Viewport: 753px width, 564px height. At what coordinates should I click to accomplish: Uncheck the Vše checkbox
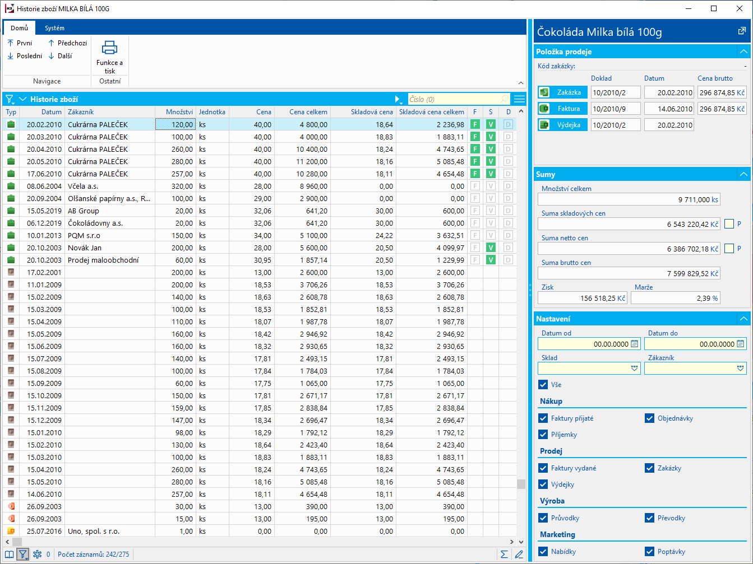tap(543, 385)
